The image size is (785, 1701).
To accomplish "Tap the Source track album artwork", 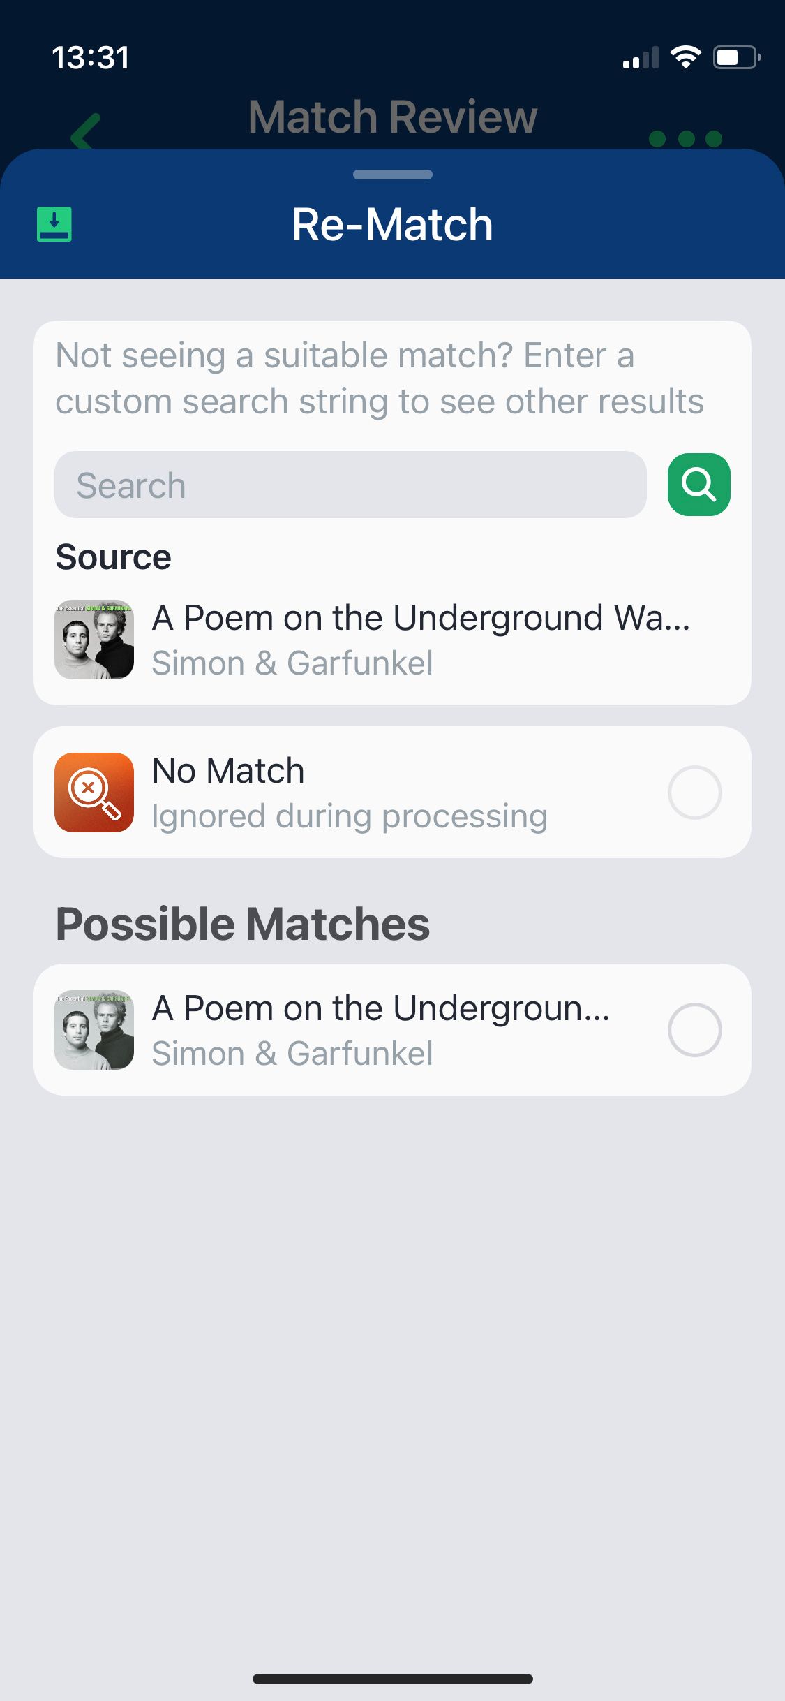I will 94,640.
